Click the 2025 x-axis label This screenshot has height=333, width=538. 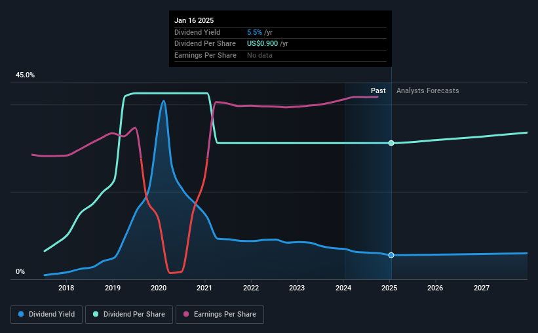[389, 288]
